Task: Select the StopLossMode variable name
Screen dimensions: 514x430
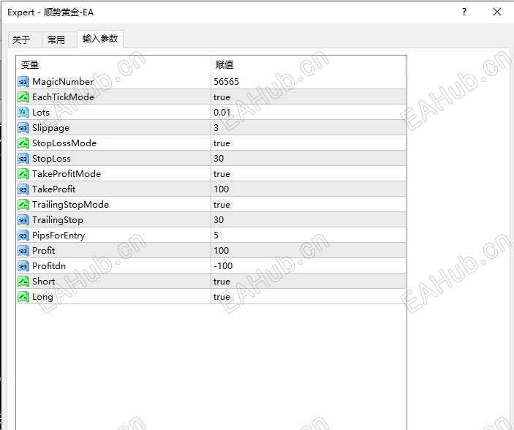Action: 64,143
